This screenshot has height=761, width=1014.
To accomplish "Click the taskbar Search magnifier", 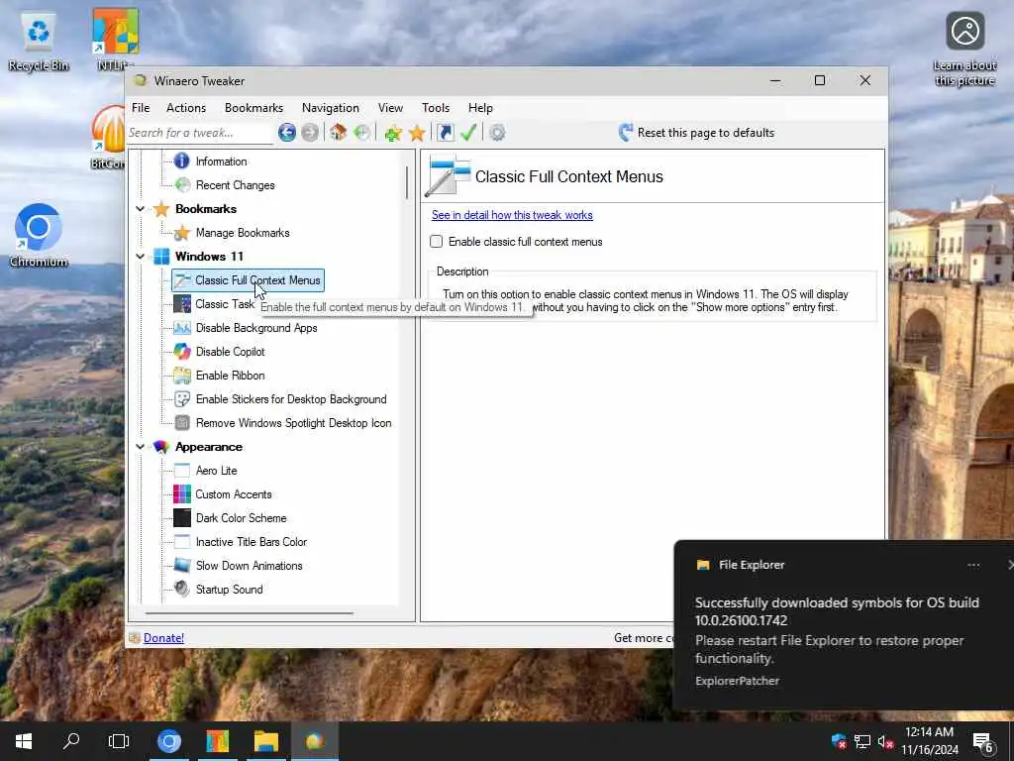I will [x=71, y=741].
